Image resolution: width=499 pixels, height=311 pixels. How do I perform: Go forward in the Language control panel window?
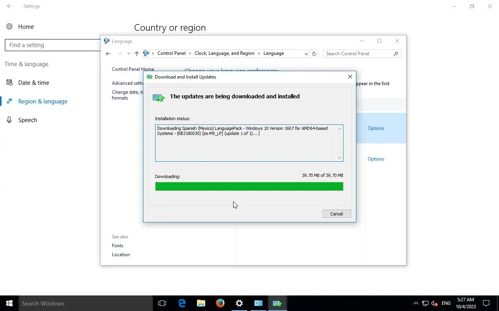pyautogui.click(x=120, y=54)
